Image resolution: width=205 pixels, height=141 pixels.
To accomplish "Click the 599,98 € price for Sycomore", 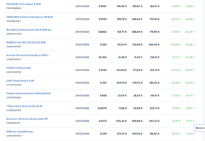I will [137, 121].
